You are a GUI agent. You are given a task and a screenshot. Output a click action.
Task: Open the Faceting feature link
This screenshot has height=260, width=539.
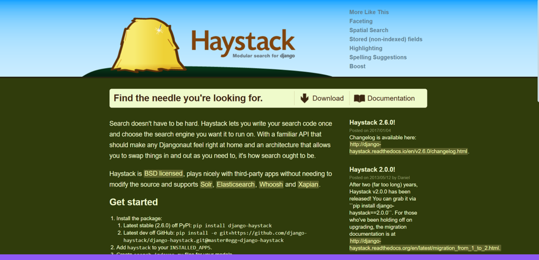[361, 21]
